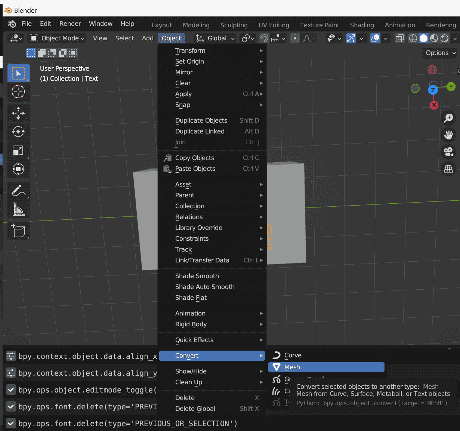Image resolution: width=460 pixels, height=431 pixels.
Task: Pick the Transform tool
Action: click(19, 169)
